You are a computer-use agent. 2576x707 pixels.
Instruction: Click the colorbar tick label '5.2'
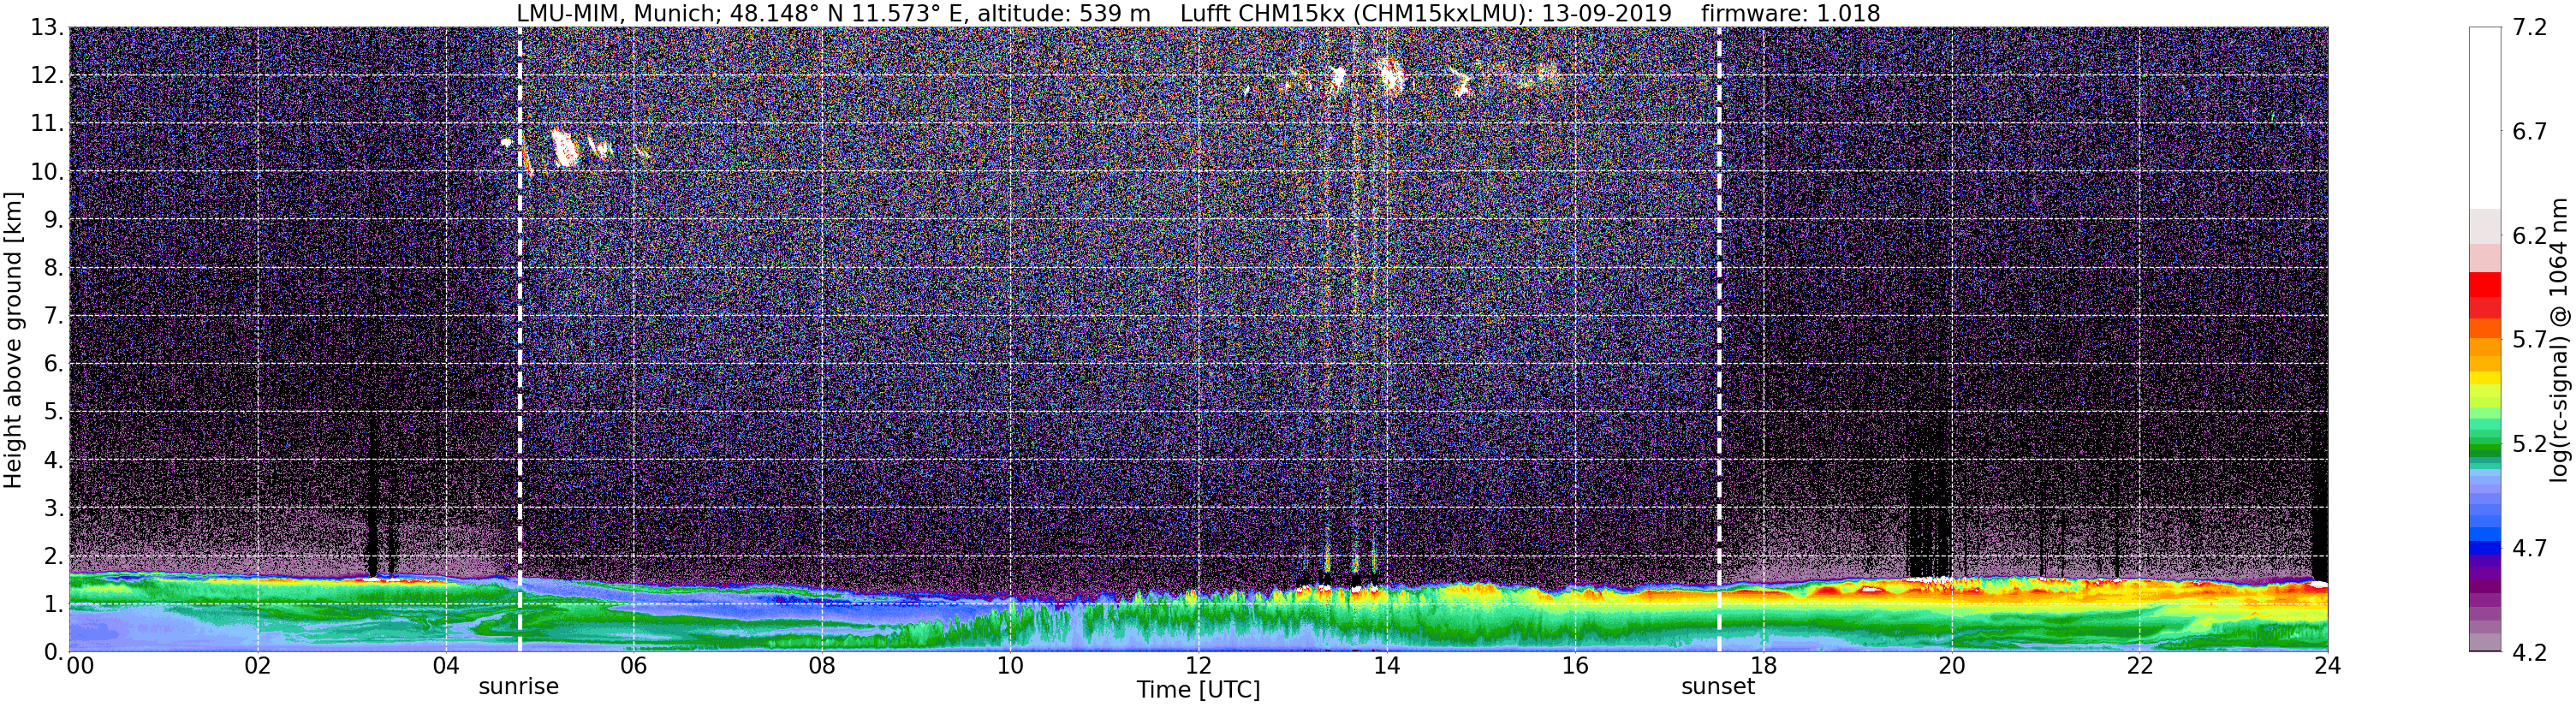(x=2530, y=444)
